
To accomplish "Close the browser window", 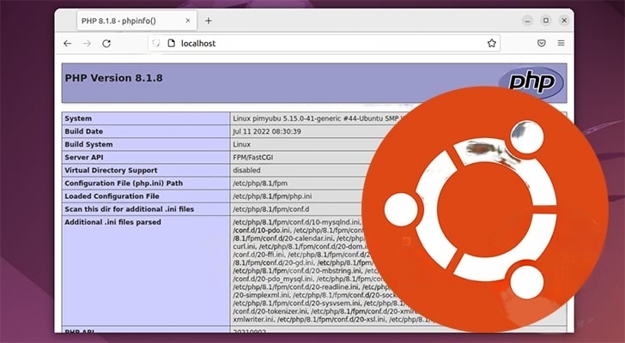I will 564,21.
